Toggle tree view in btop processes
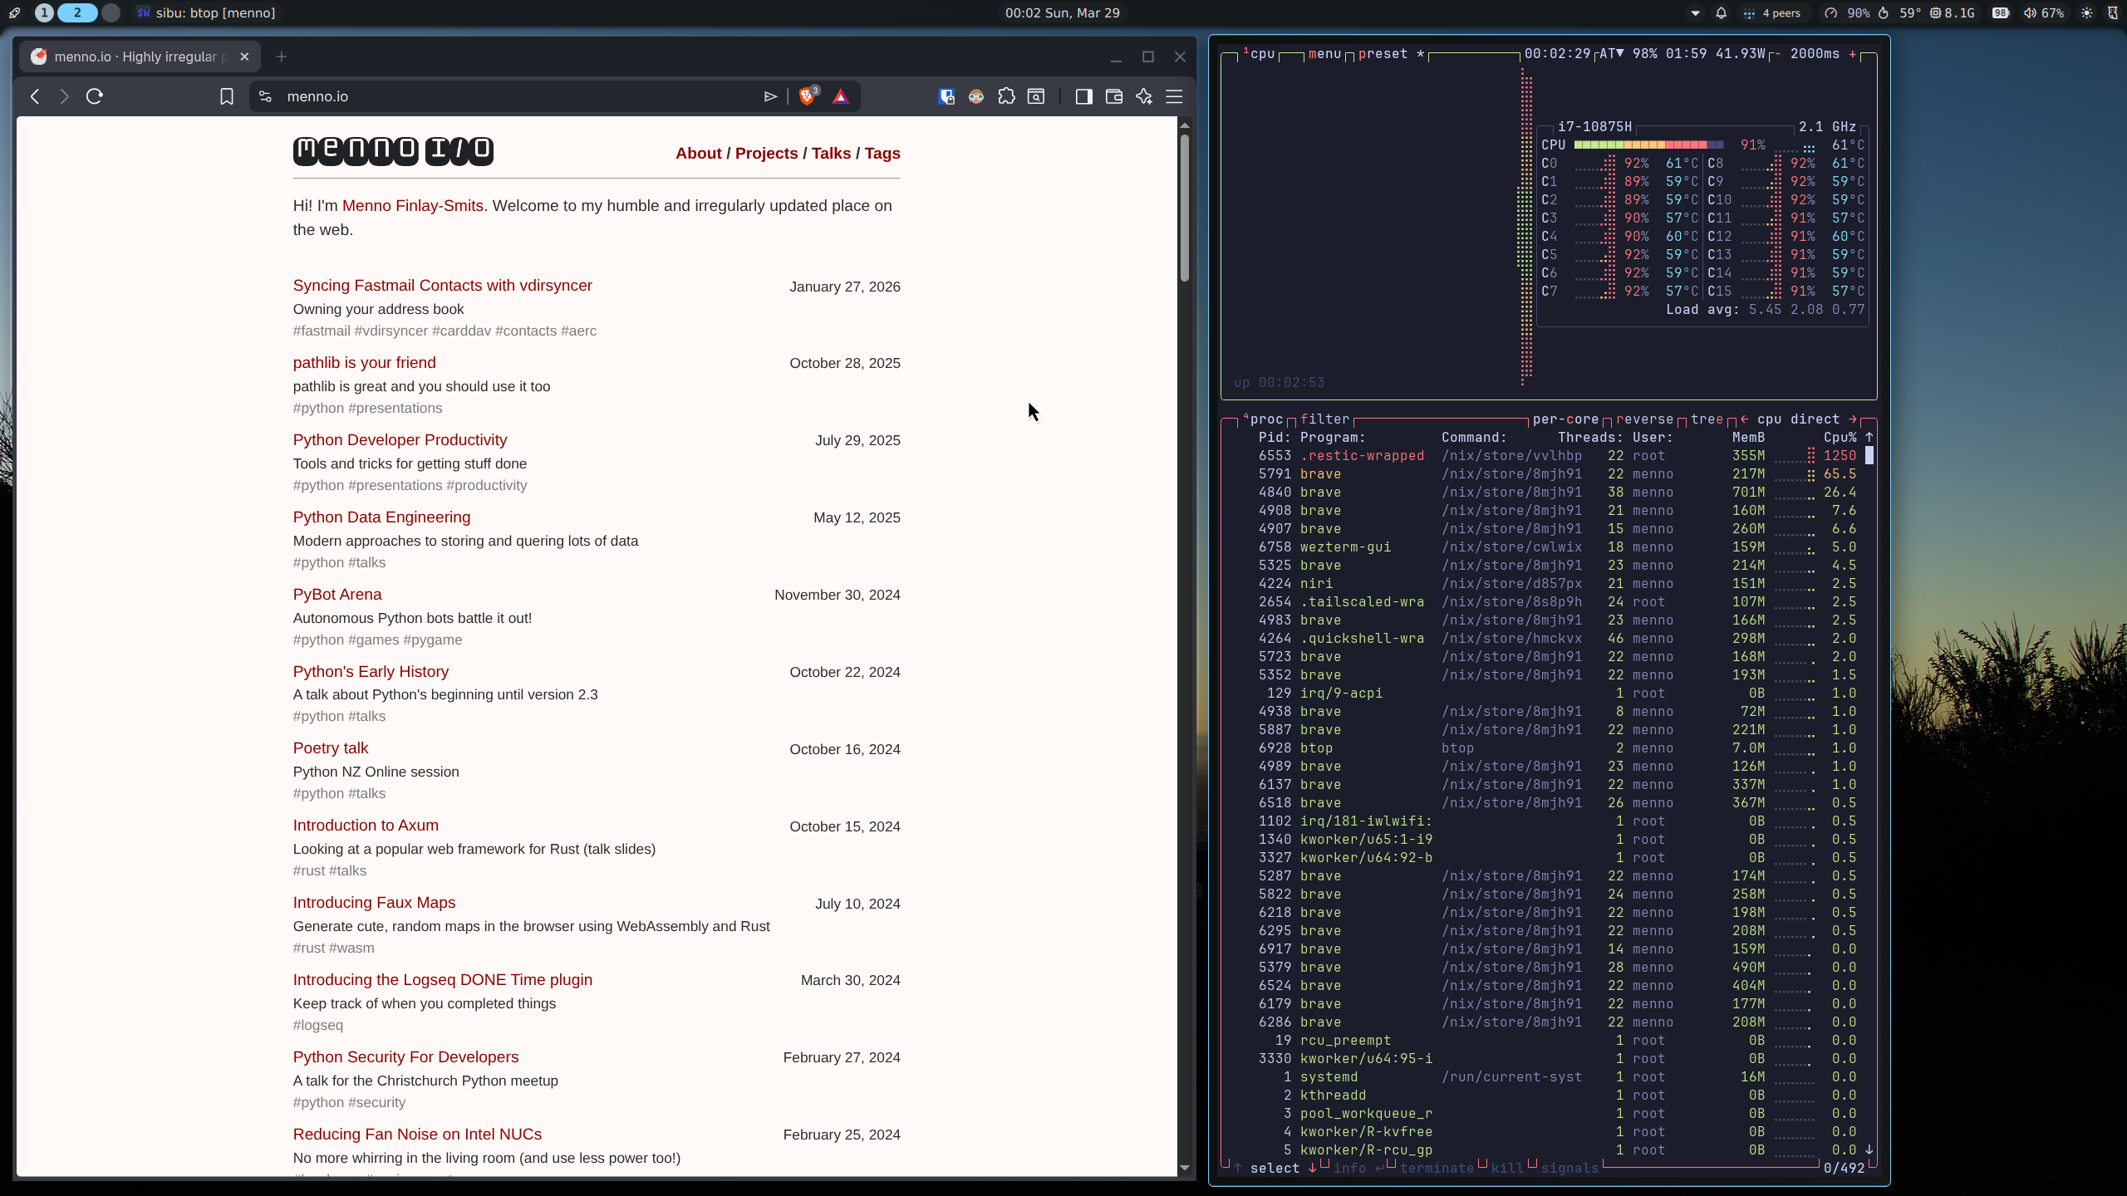The width and height of the screenshot is (2127, 1196). pyautogui.click(x=1707, y=419)
